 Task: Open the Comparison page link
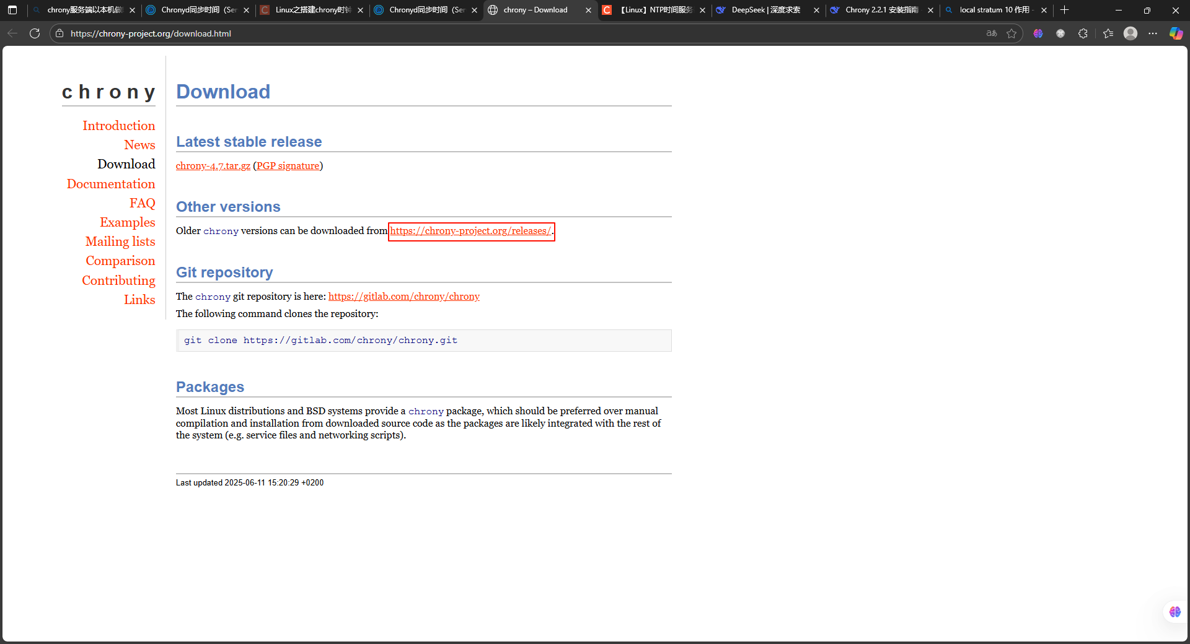(120, 261)
